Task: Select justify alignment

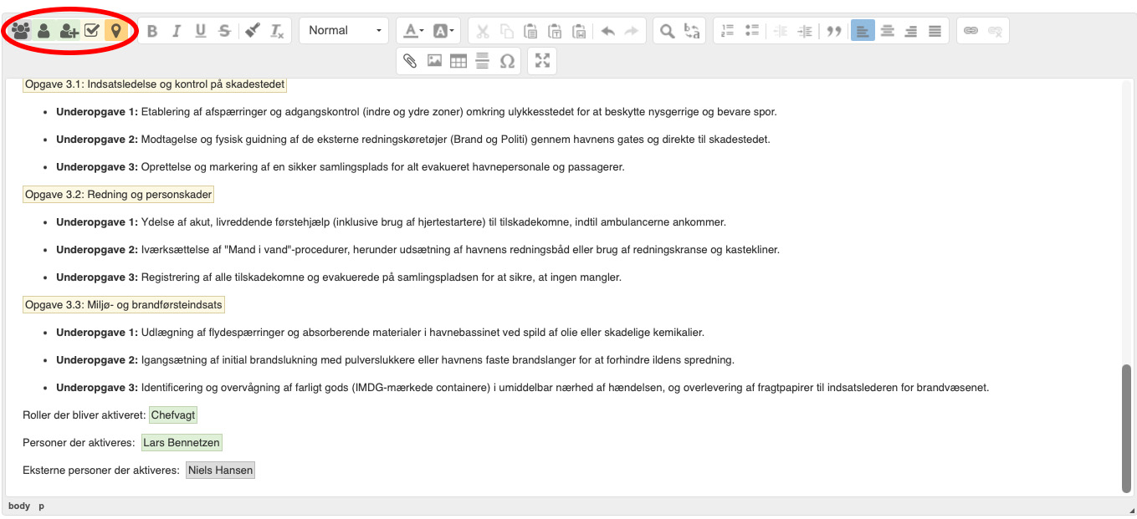Action: pyautogui.click(x=935, y=31)
